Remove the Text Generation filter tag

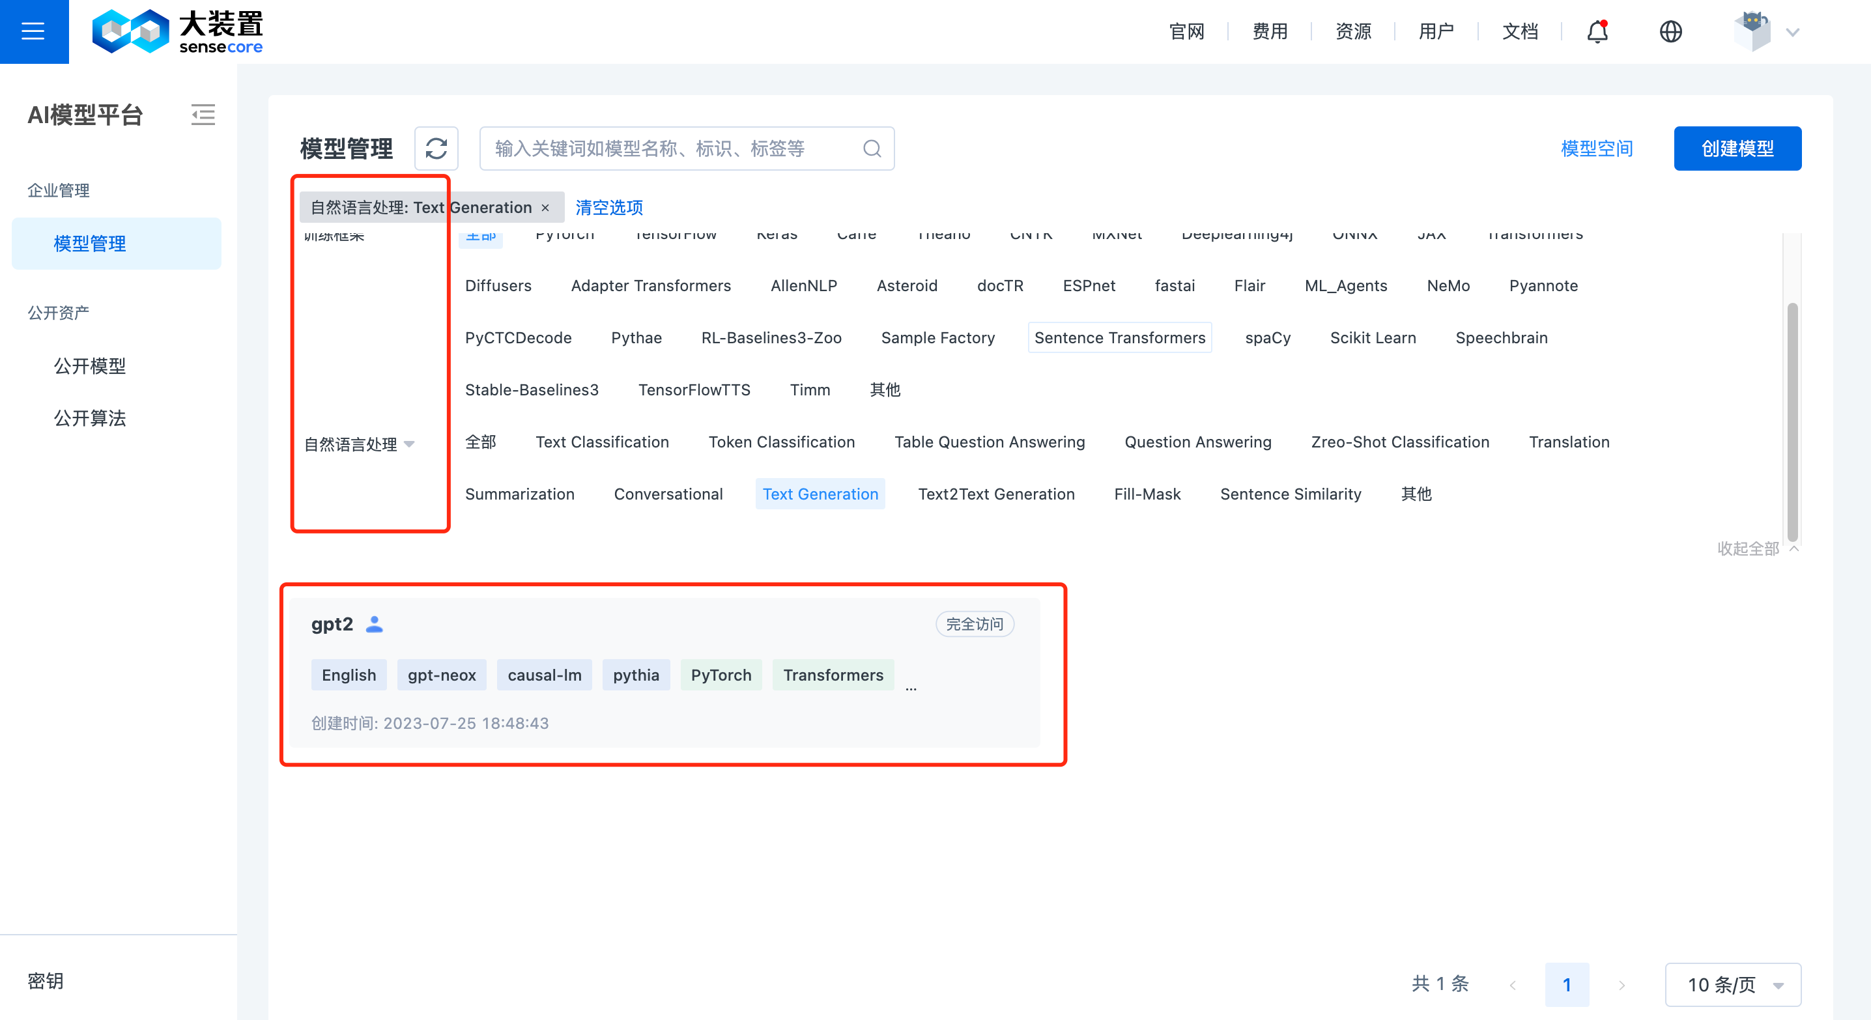545,208
